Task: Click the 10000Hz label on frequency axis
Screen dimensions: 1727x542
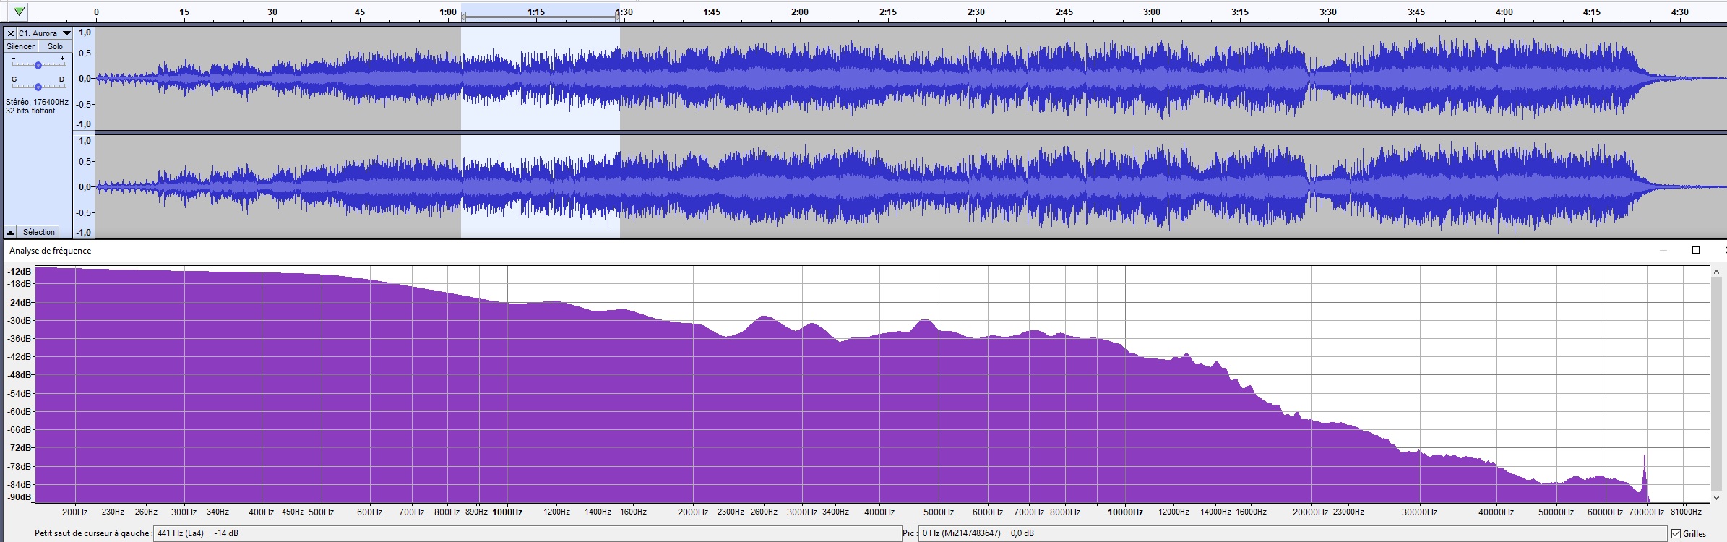Action: tap(1126, 512)
